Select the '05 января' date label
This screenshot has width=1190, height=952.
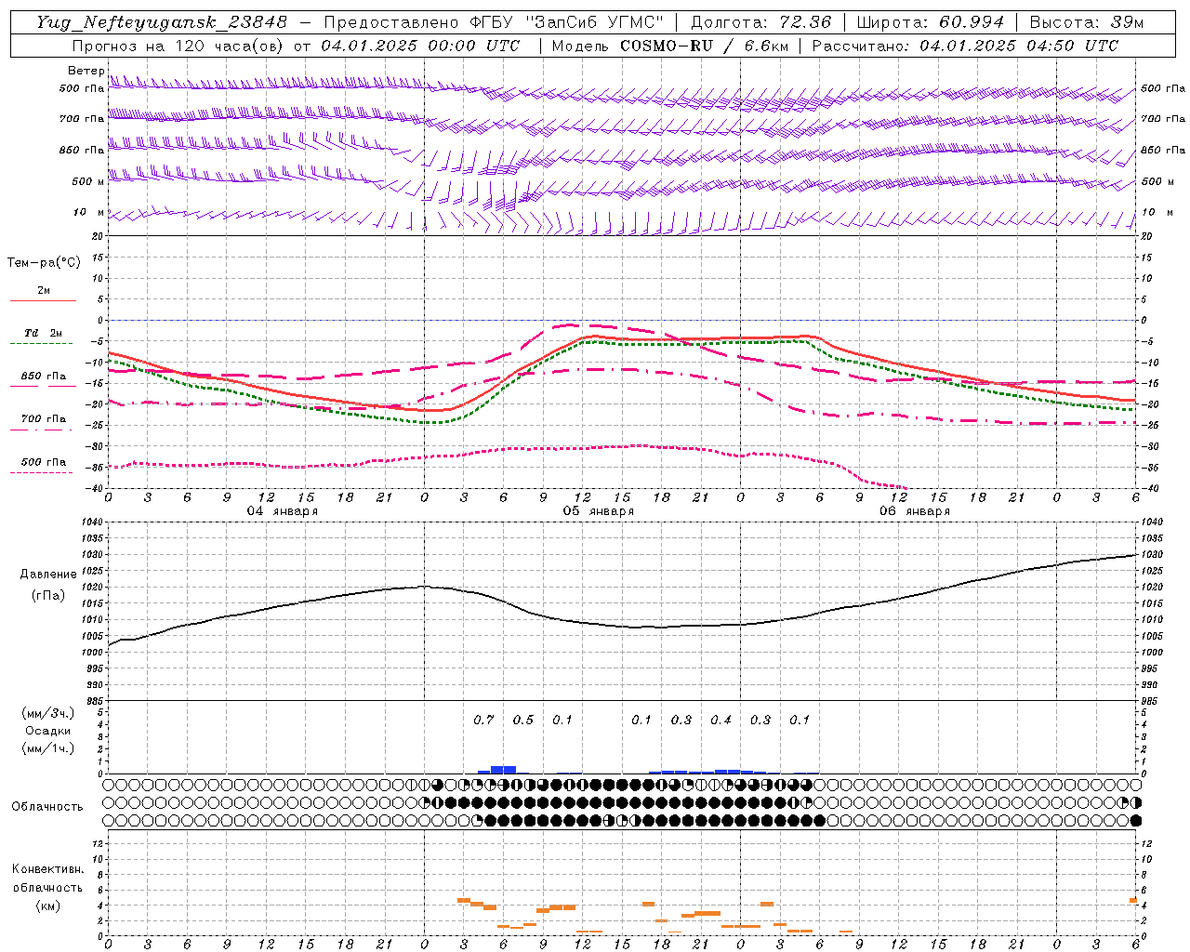pyautogui.click(x=599, y=510)
